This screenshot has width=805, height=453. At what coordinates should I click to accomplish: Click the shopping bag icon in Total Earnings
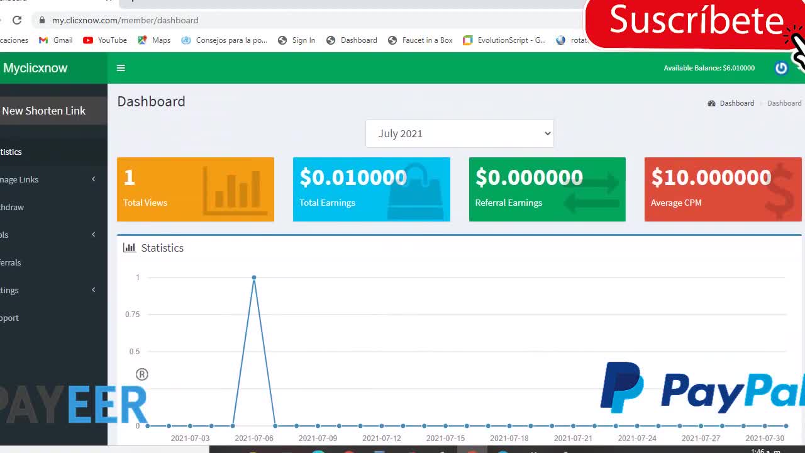415,192
